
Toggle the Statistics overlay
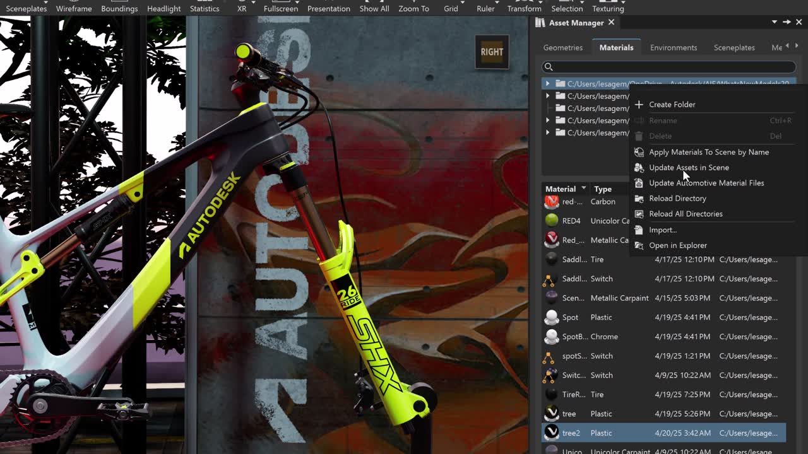(x=205, y=9)
